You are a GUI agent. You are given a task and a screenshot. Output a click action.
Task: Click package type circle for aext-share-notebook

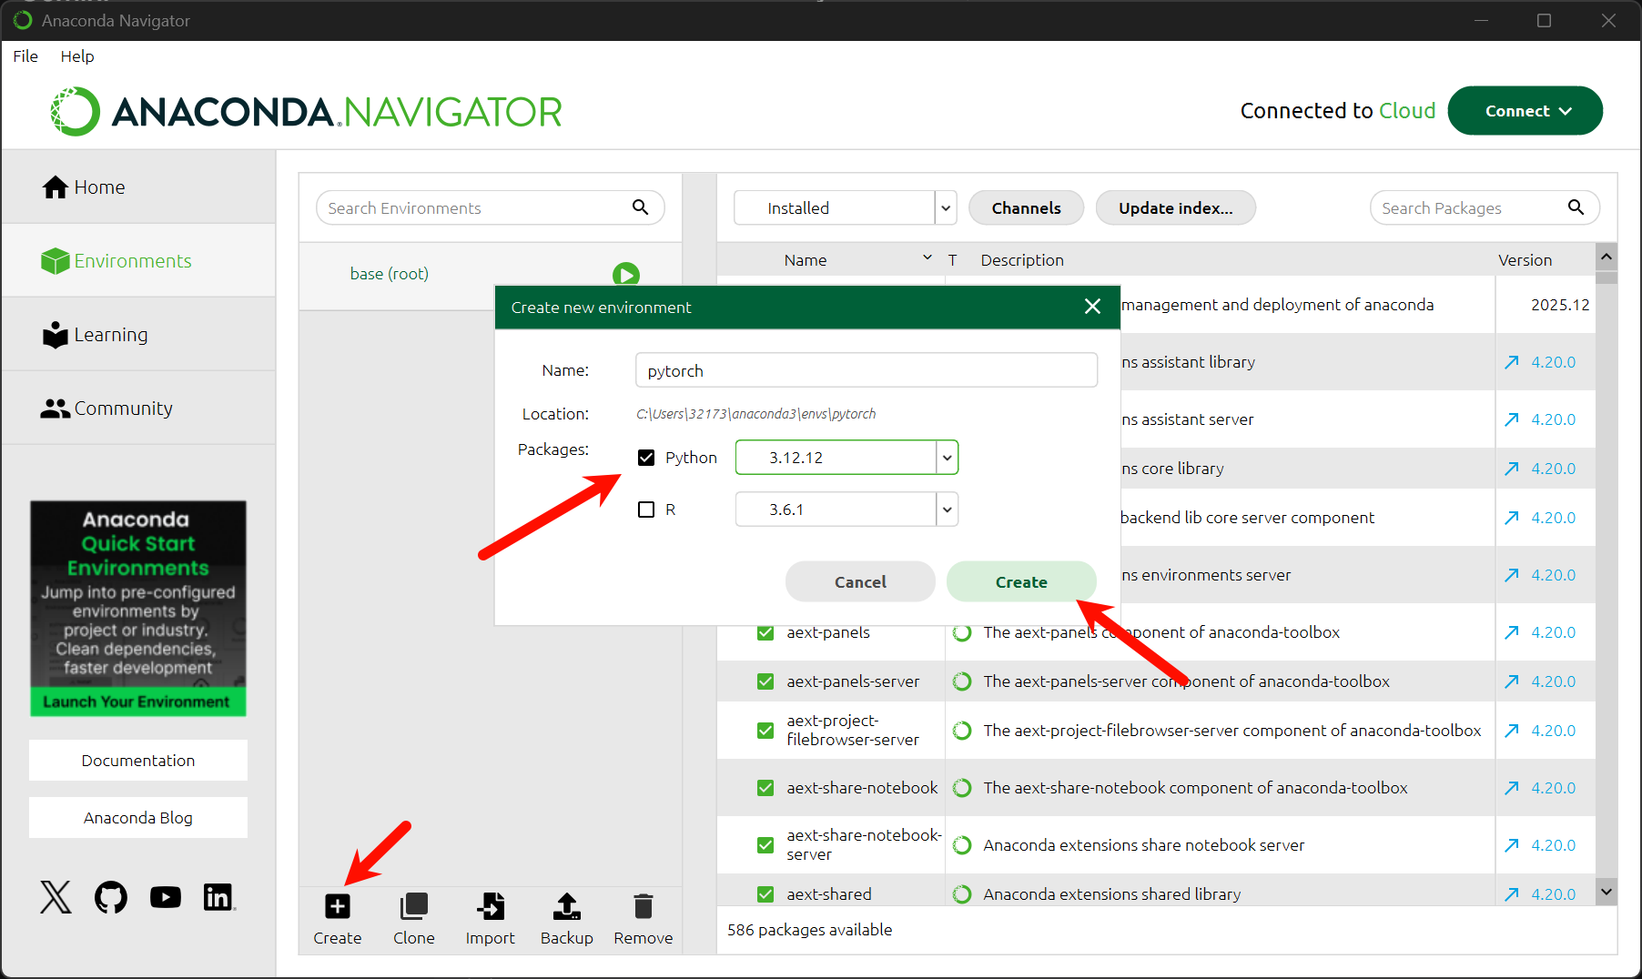point(962,788)
